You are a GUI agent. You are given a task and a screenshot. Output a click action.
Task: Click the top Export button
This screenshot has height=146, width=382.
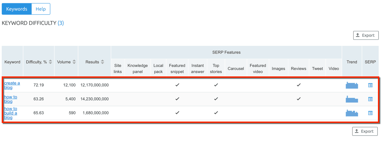[366, 35]
